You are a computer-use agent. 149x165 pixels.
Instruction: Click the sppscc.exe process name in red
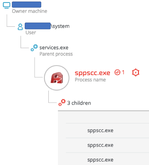(93, 73)
